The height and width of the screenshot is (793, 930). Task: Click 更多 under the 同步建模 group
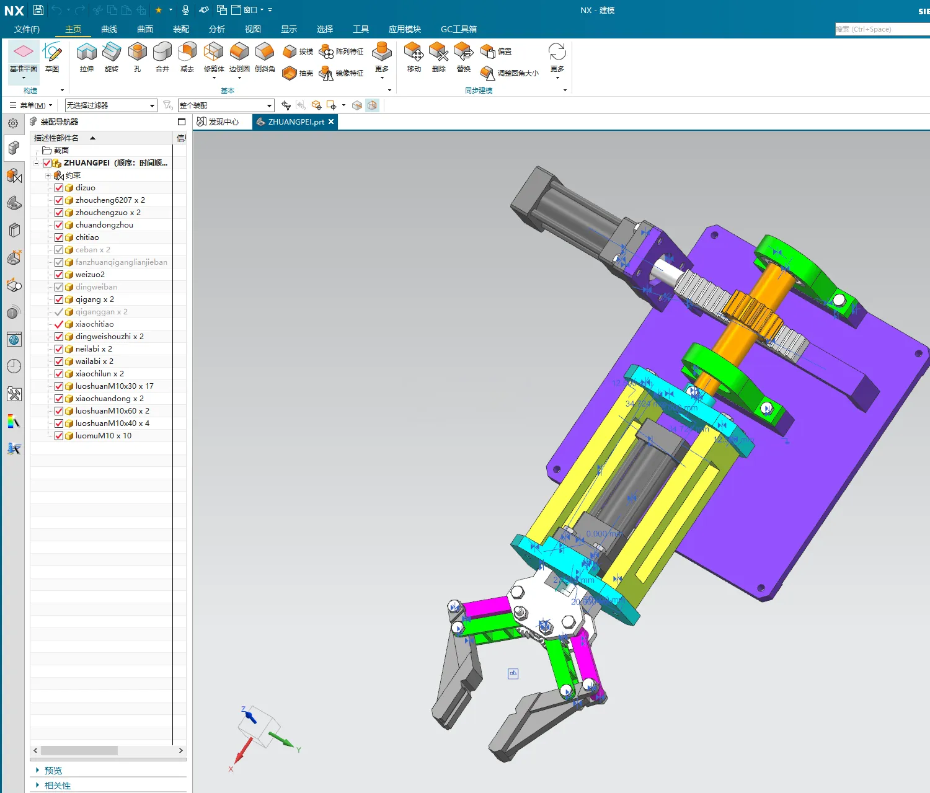tap(557, 60)
